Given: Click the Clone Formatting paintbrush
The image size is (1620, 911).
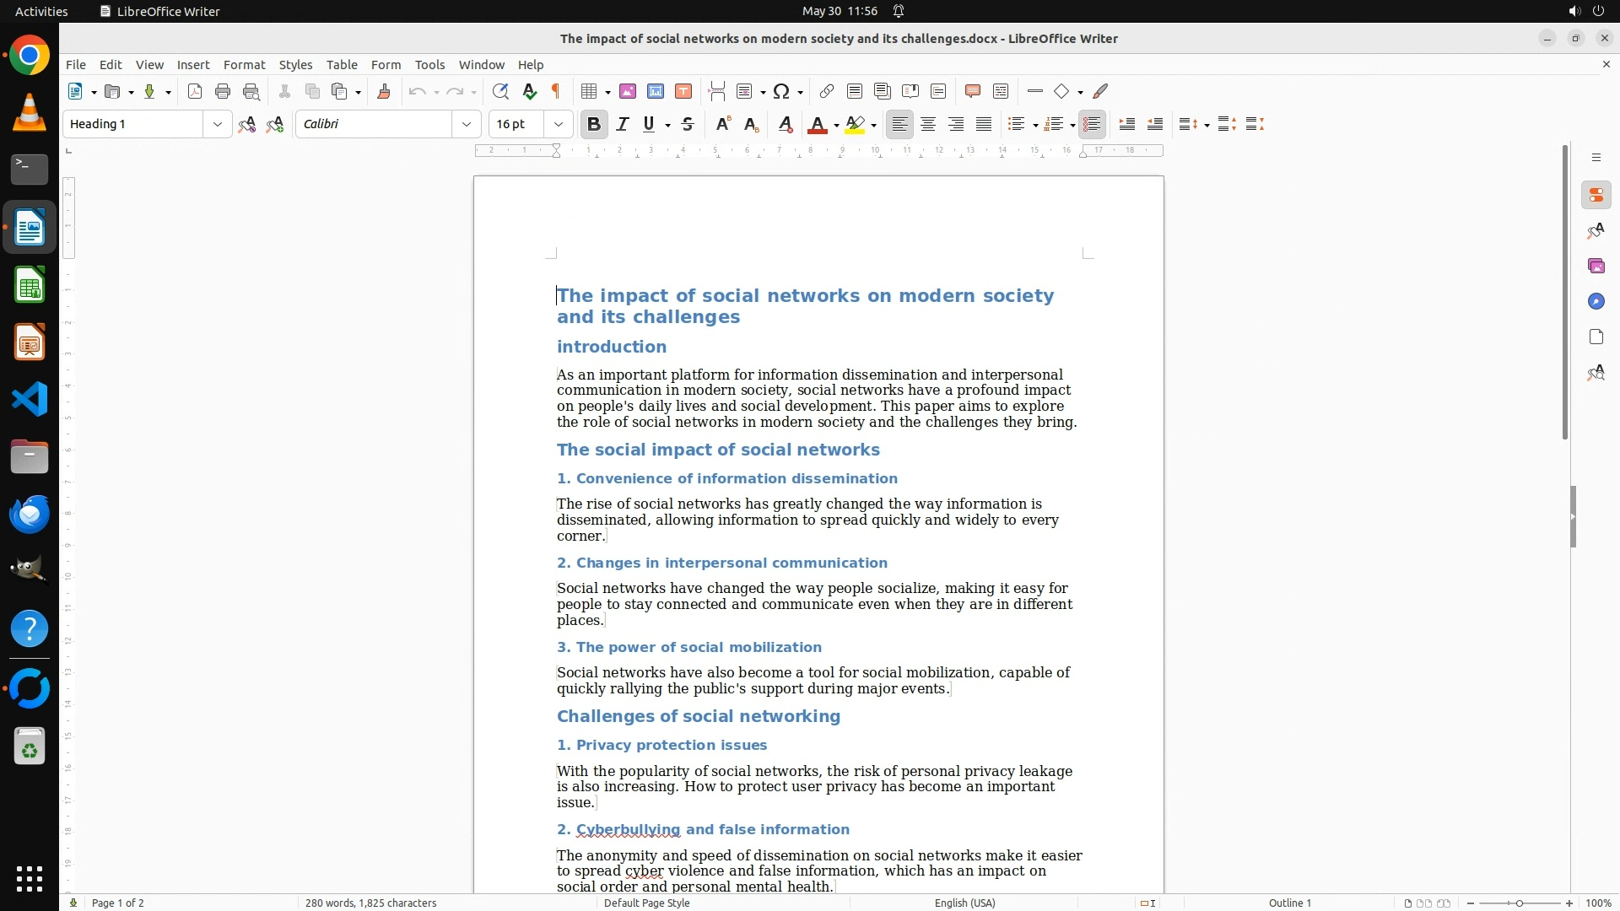Looking at the screenshot, I should [384, 92].
